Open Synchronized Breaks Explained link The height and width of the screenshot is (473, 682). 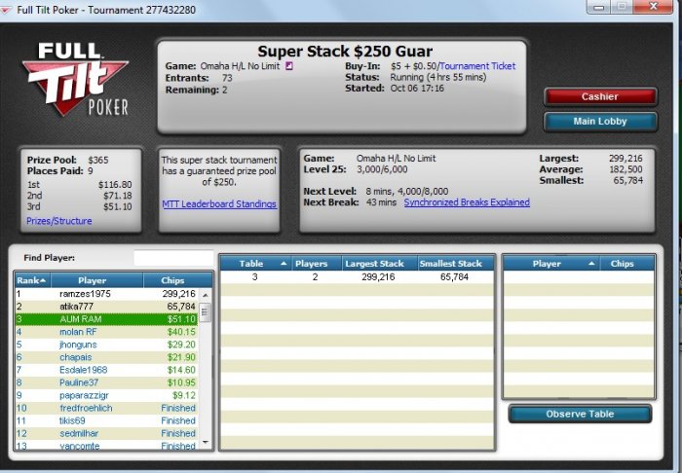point(467,202)
